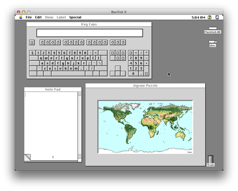Select the Macintosh HD disk icon

click(212, 28)
